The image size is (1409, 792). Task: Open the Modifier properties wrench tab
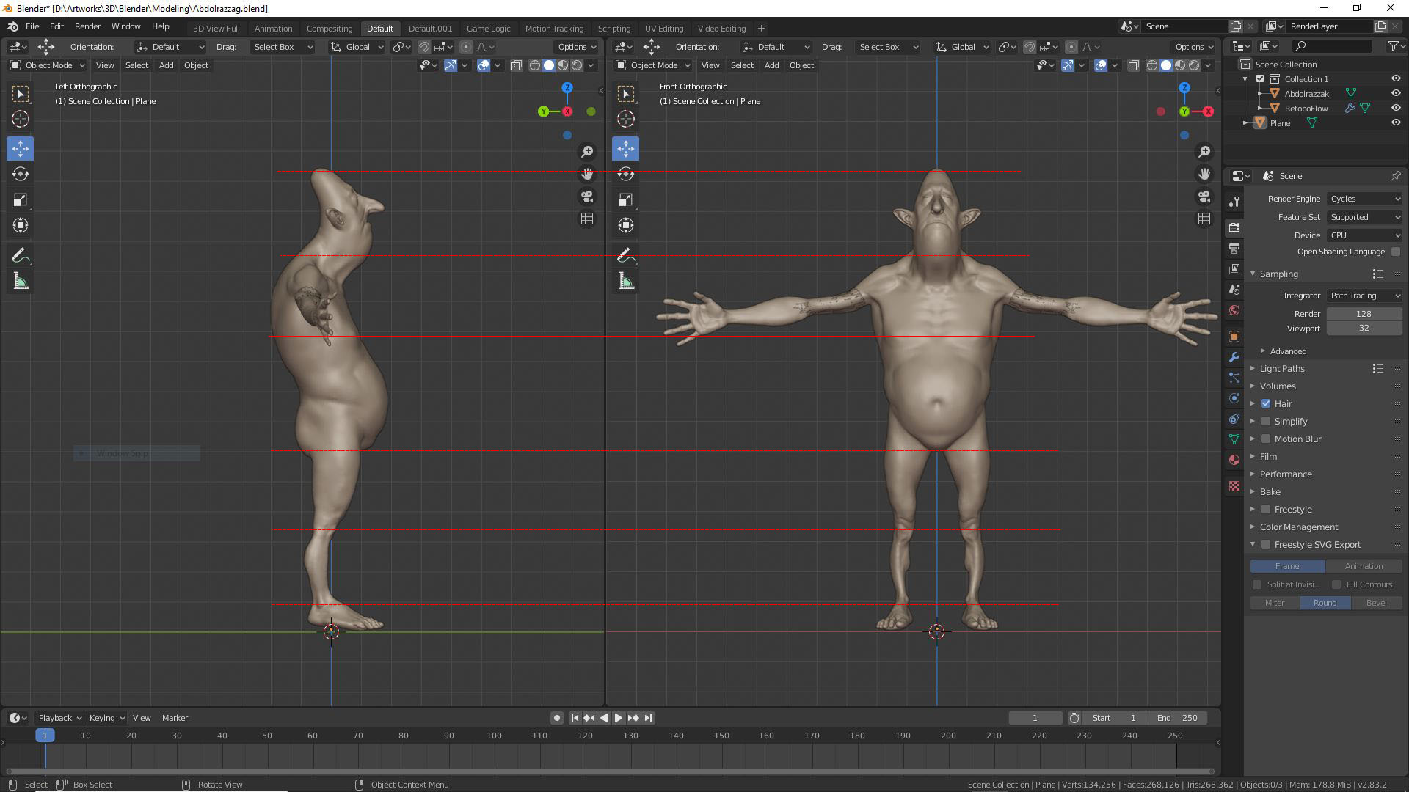(1234, 357)
